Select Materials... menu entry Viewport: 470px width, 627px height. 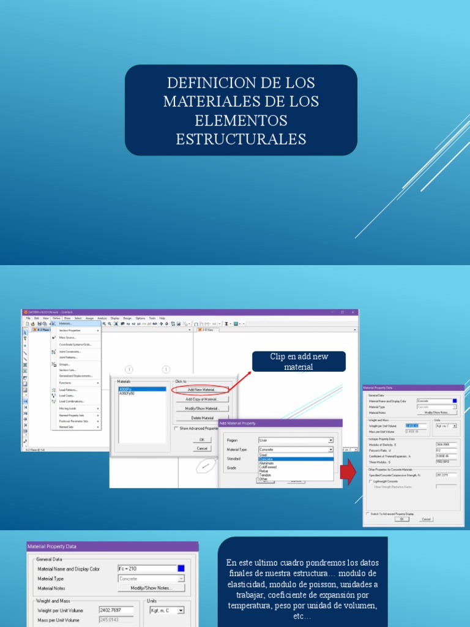pos(76,323)
